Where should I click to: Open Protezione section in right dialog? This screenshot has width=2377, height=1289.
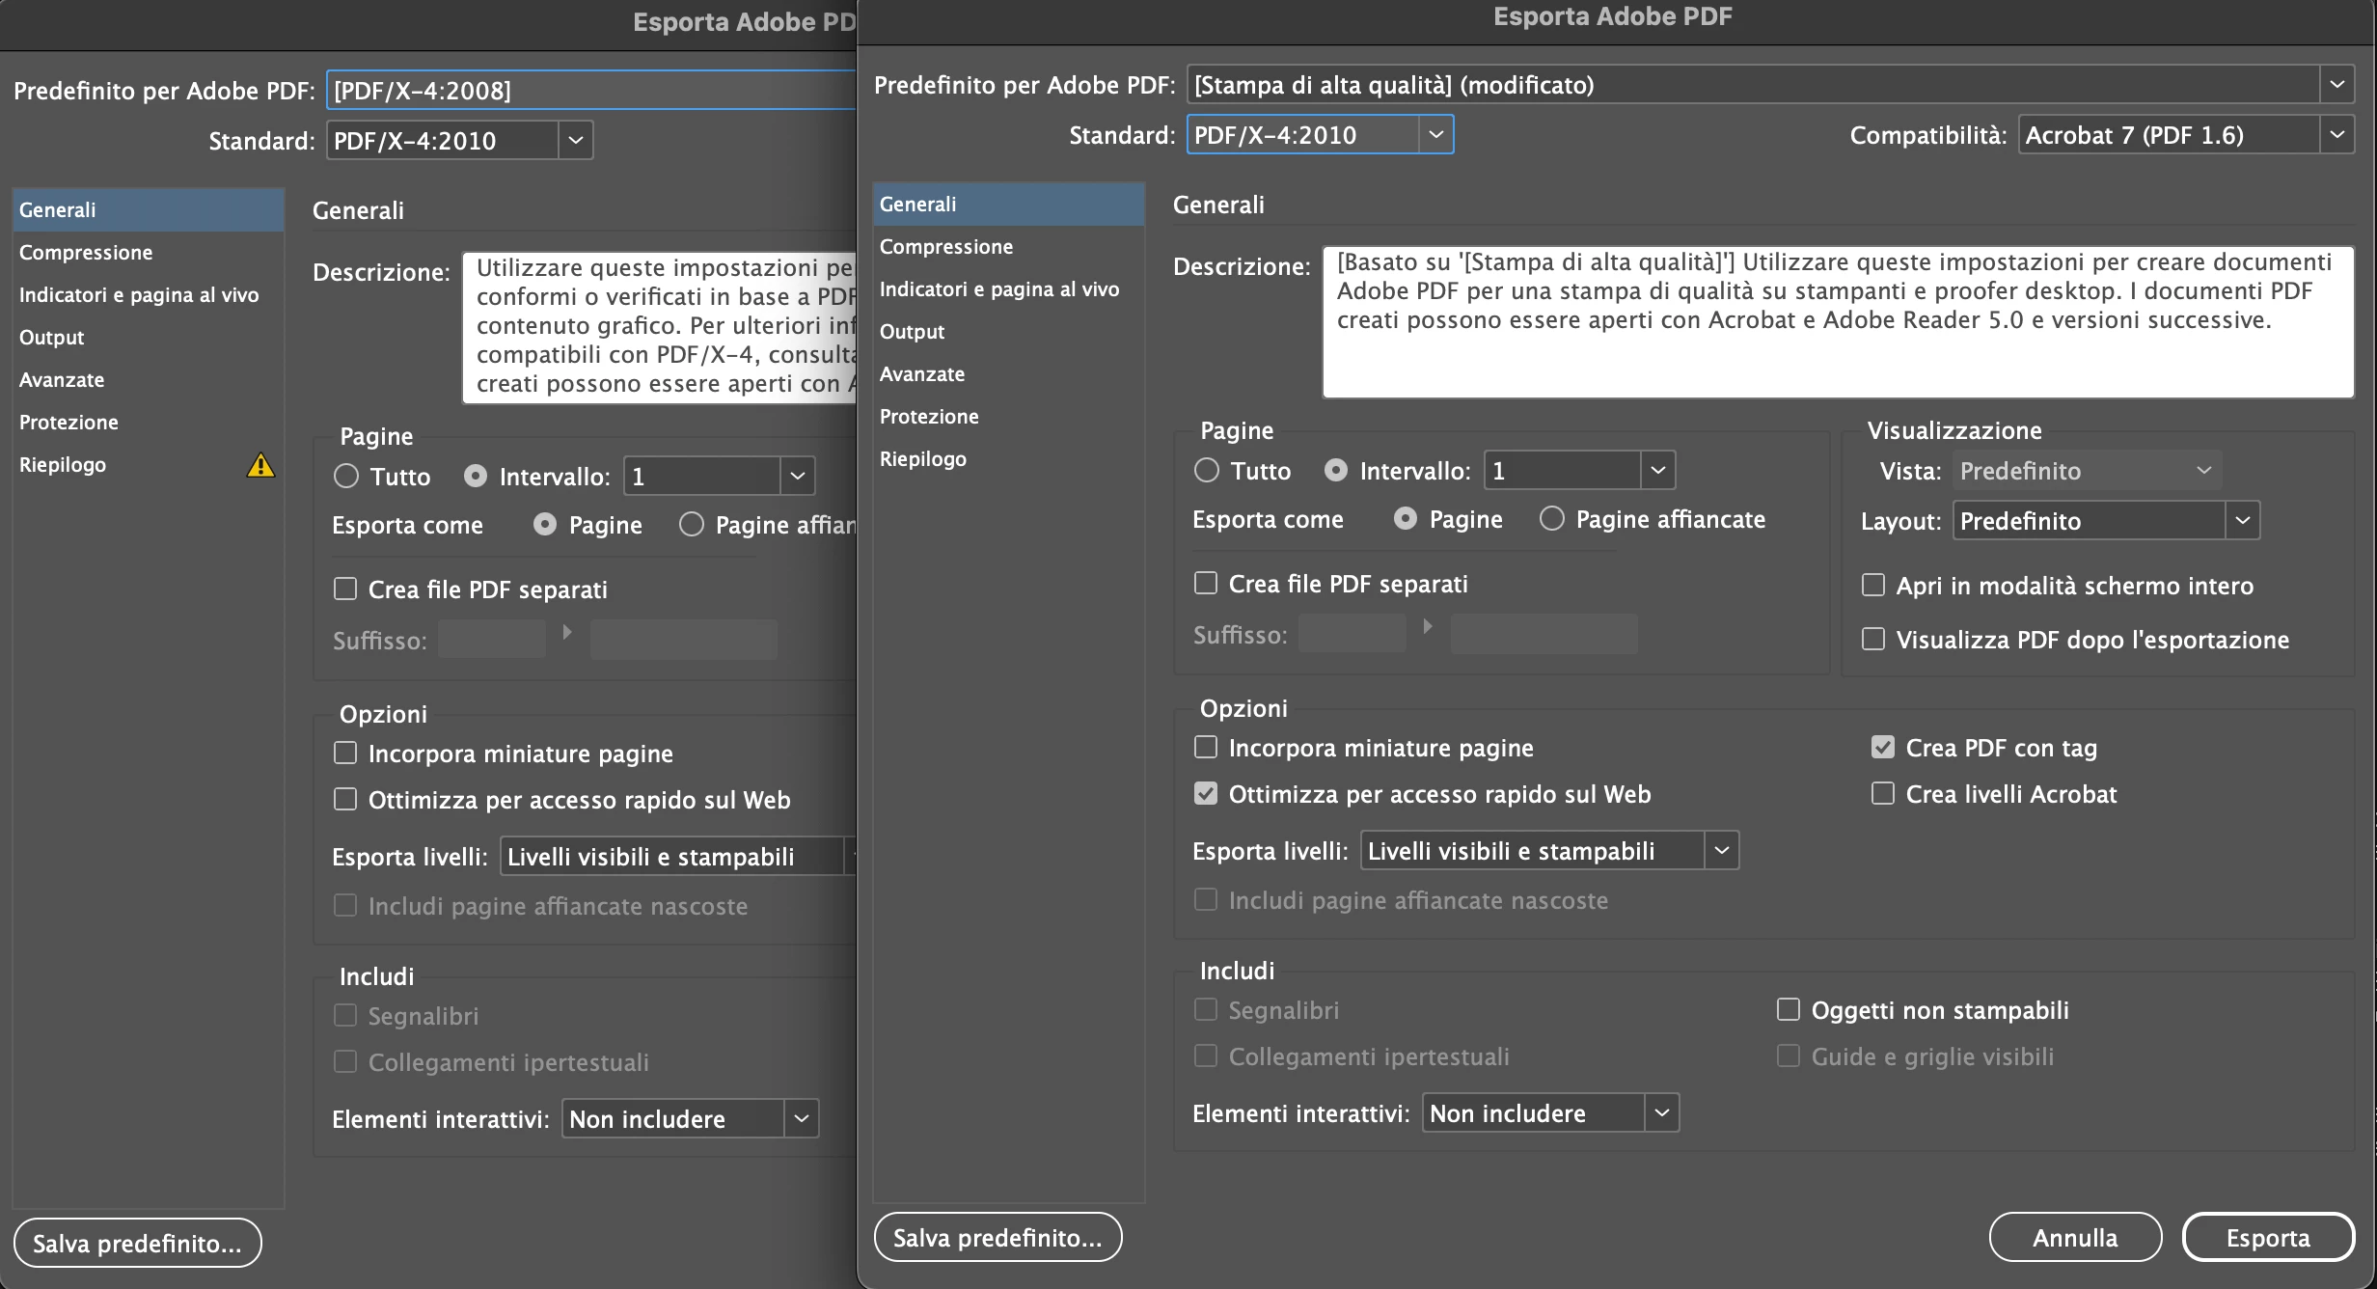[x=929, y=417]
